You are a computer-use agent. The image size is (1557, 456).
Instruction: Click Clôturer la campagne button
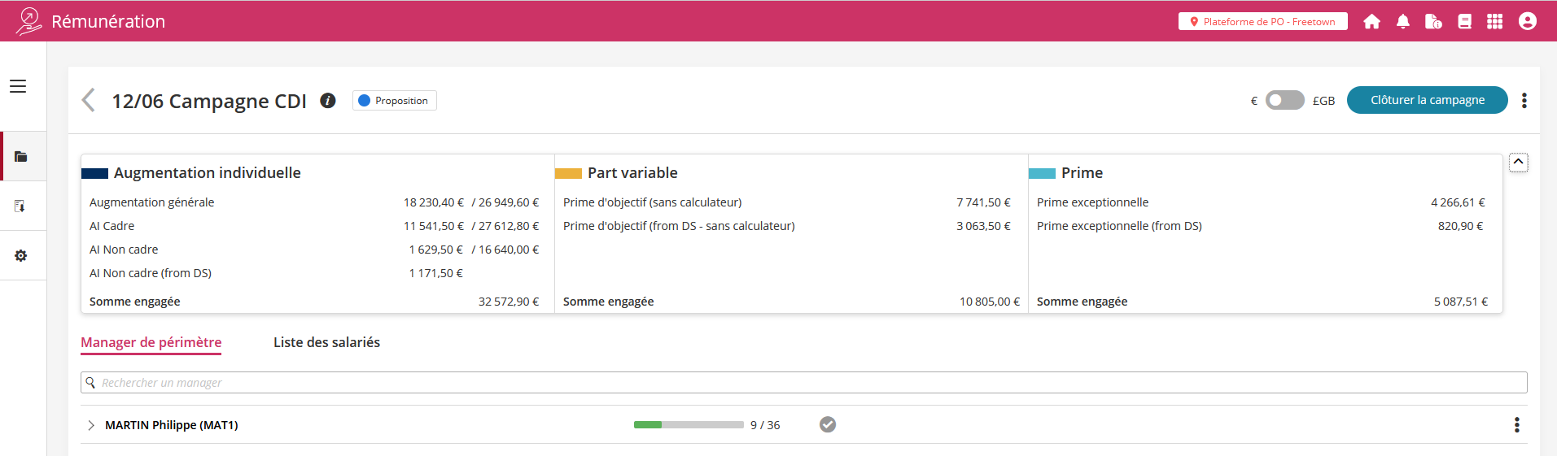point(1427,101)
